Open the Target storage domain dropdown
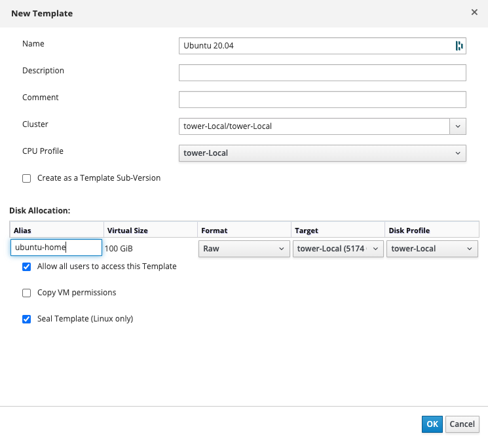 click(337, 249)
